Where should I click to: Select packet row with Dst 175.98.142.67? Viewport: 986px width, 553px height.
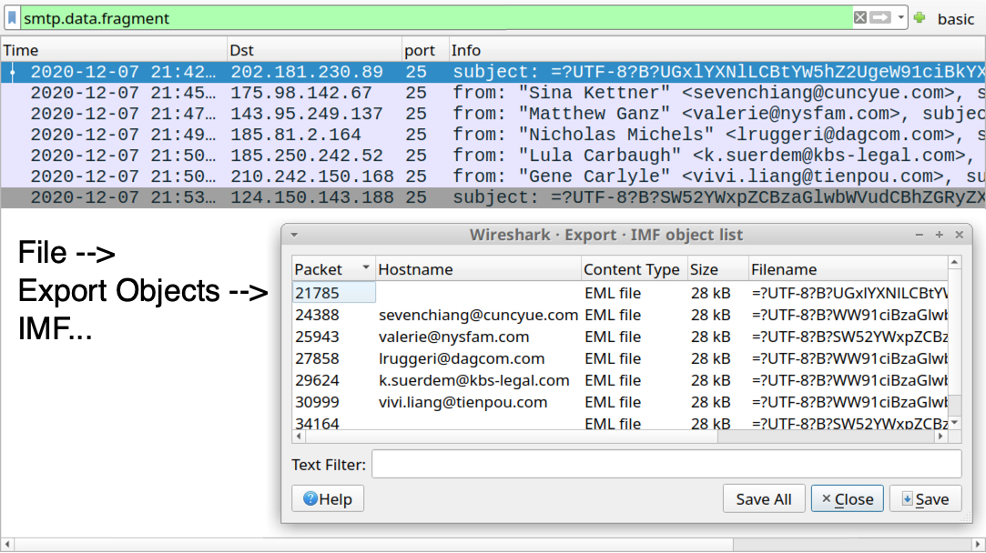[493, 93]
